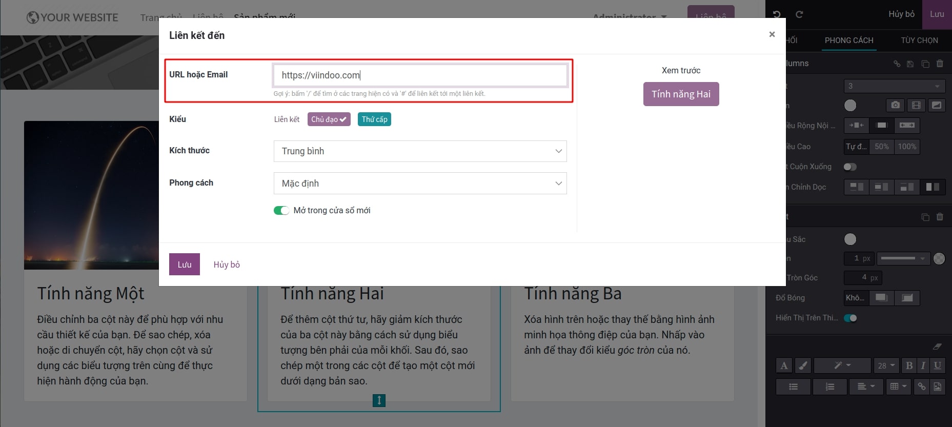Click 'Lưu' button in dialog footer

185,265
